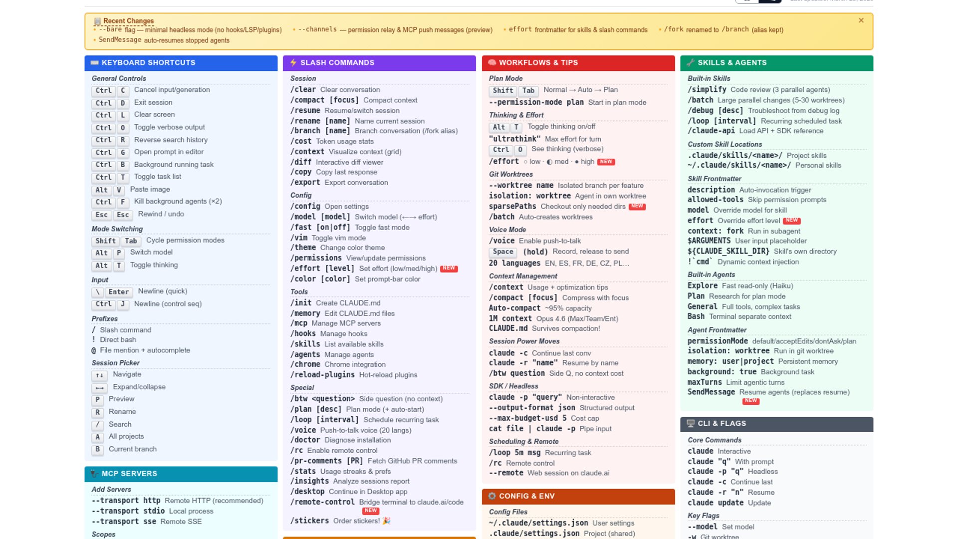Click the /compact [focus] command under Session

[x=324, y=100]
